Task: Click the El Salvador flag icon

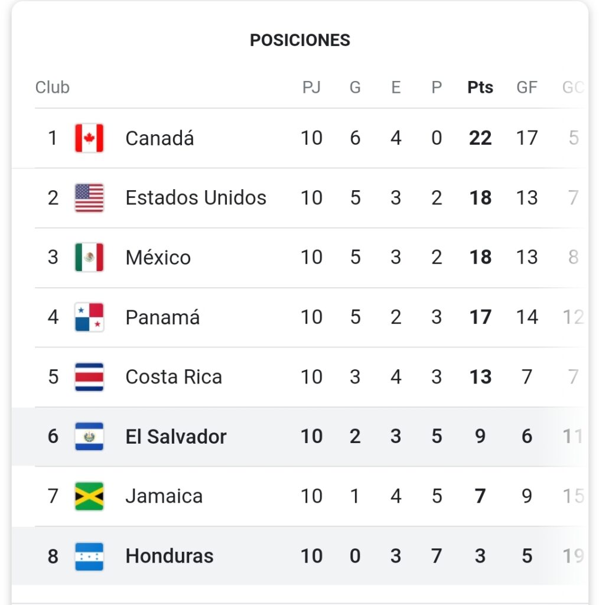Action: click(89, 437)
